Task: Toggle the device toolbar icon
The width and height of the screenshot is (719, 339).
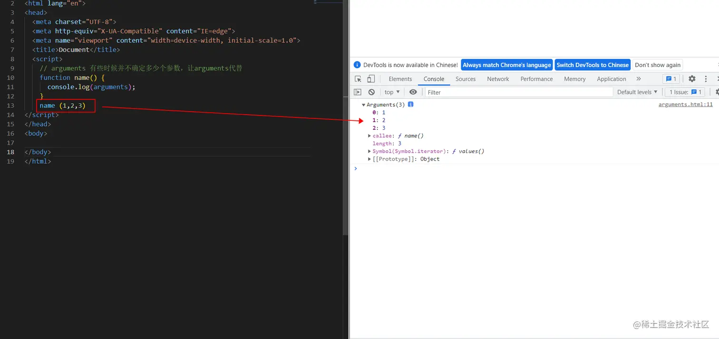Action: pyautogui.click(x=371, y=79)
